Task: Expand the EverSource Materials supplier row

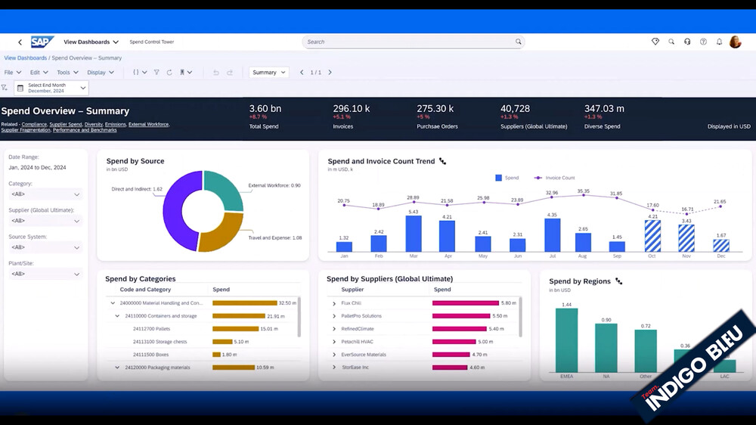Action: click(334, 355)
